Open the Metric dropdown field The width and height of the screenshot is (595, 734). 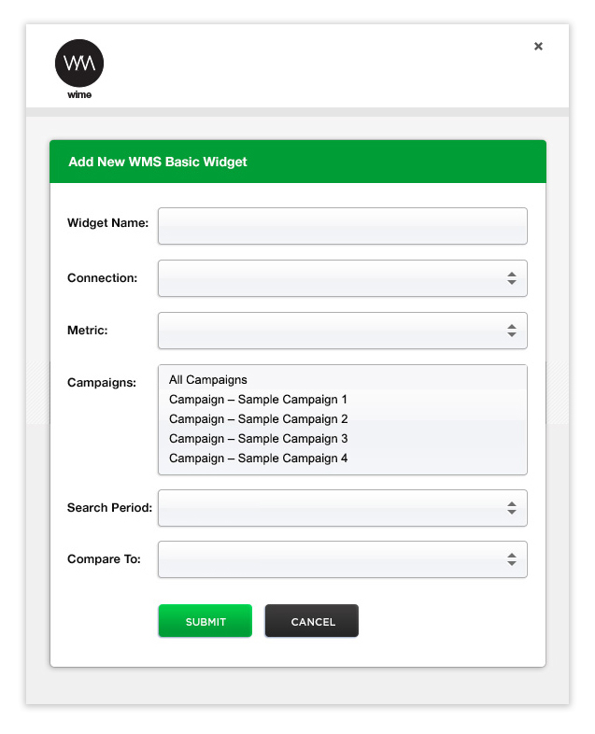[343, 331]
